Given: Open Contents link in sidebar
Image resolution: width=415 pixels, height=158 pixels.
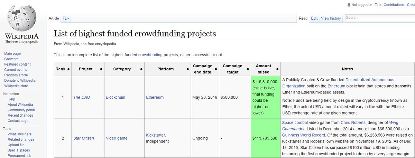Looking at the screenshot, I should coord(11,59).
